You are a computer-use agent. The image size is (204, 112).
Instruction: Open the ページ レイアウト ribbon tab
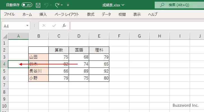67,14
